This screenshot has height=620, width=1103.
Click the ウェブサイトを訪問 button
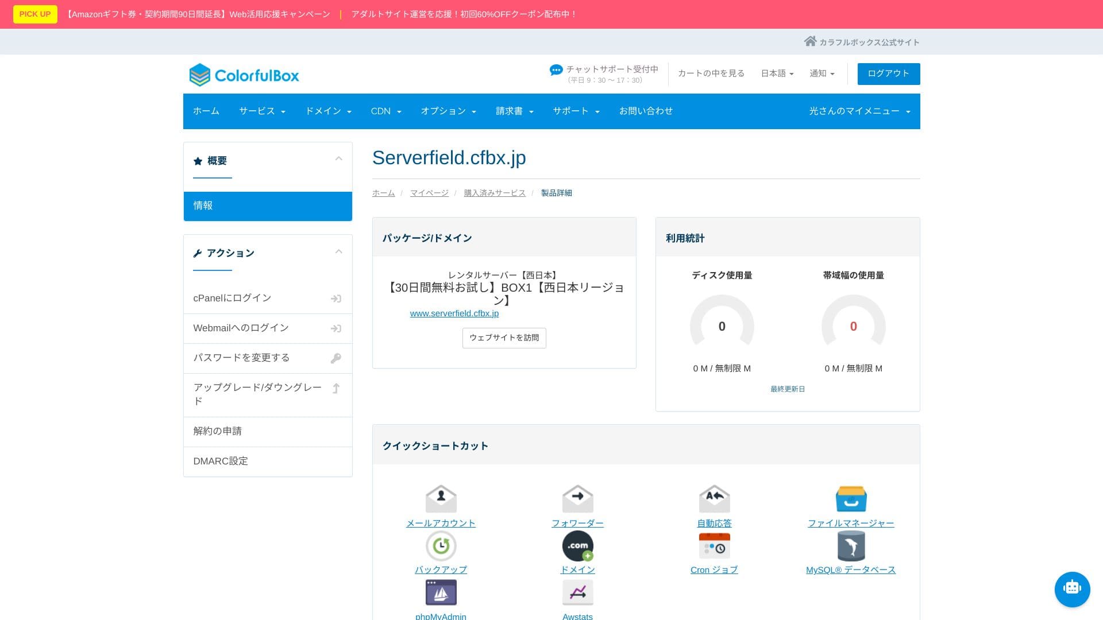tap(504, 338)
